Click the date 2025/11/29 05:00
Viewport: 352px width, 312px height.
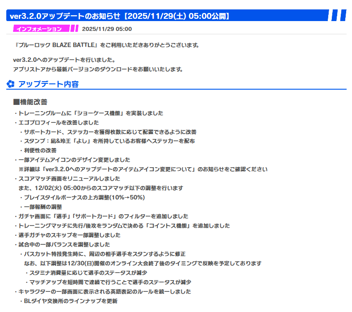tap(107, 29)
